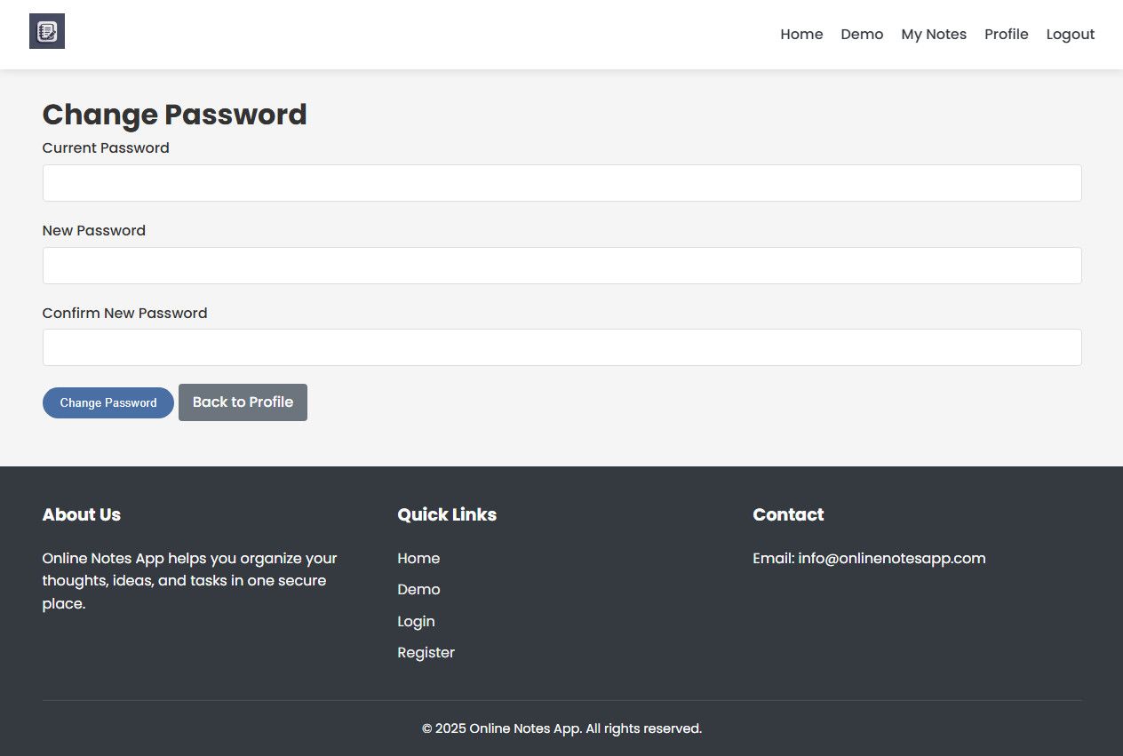1123x756 pixels.
Task: Open My Notes from the navbar
Action: [x=934, y=35]
